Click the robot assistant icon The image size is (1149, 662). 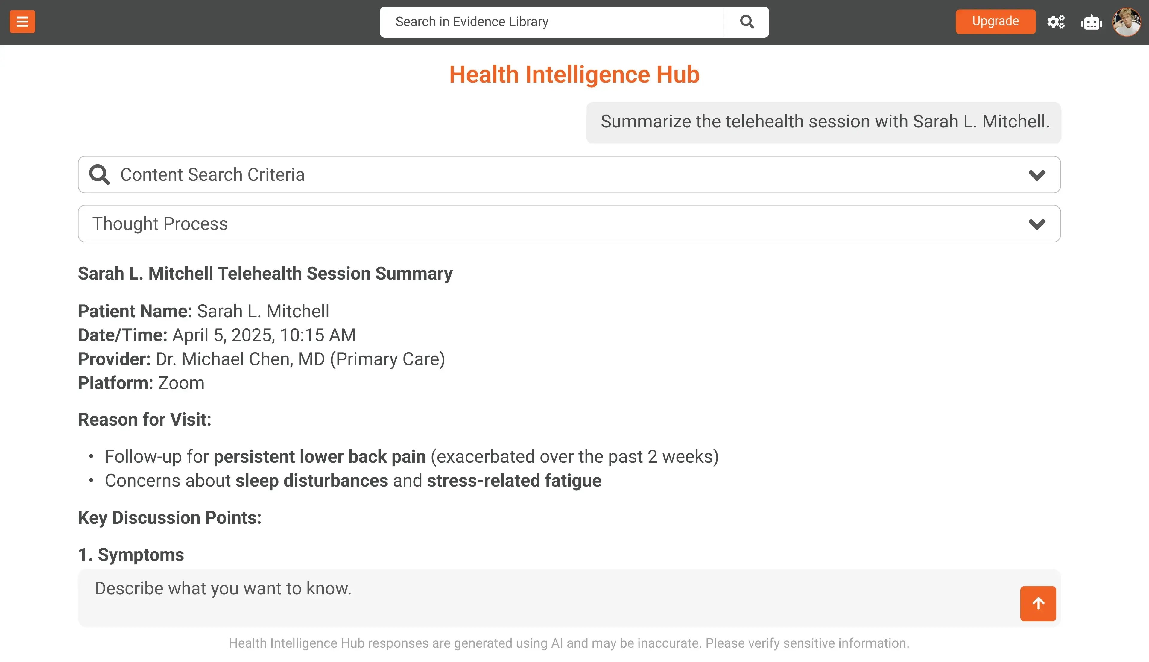coord(1091,22)
